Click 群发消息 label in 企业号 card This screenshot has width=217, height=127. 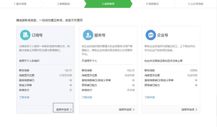point(150,70)
